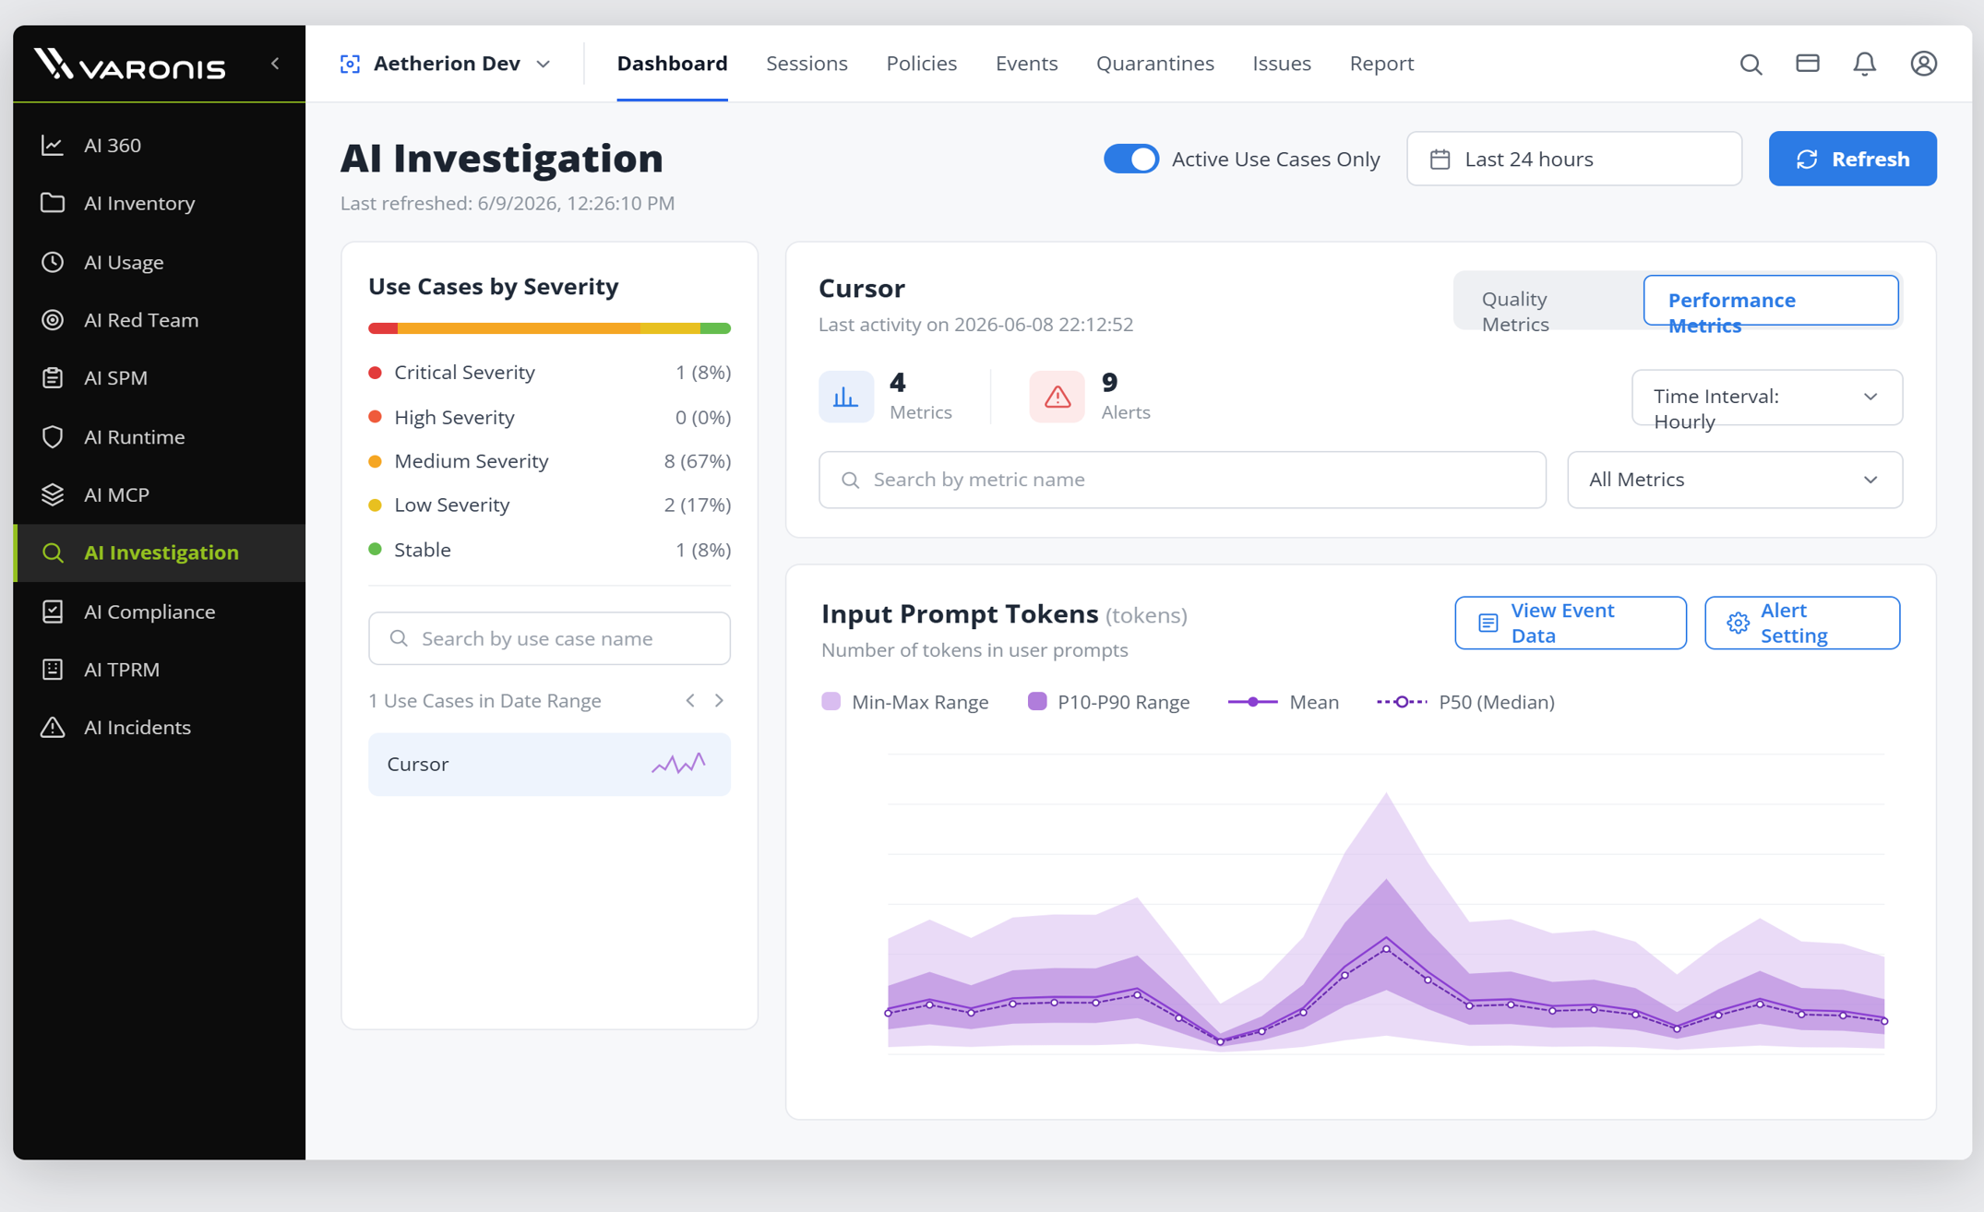This screenshot has height=1212, width=1984.
Task: Click the Critical Severity row
Action: coord(549,373)
